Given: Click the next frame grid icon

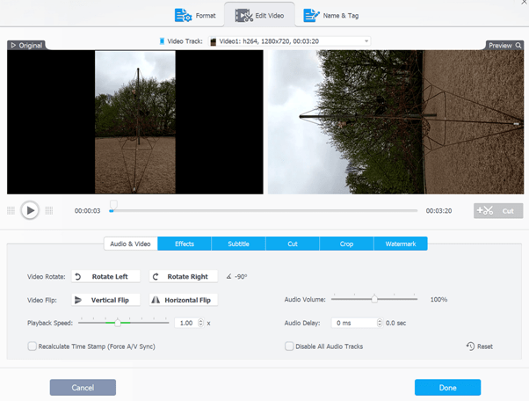Looking at the screenshot, I should coord(49,211).
